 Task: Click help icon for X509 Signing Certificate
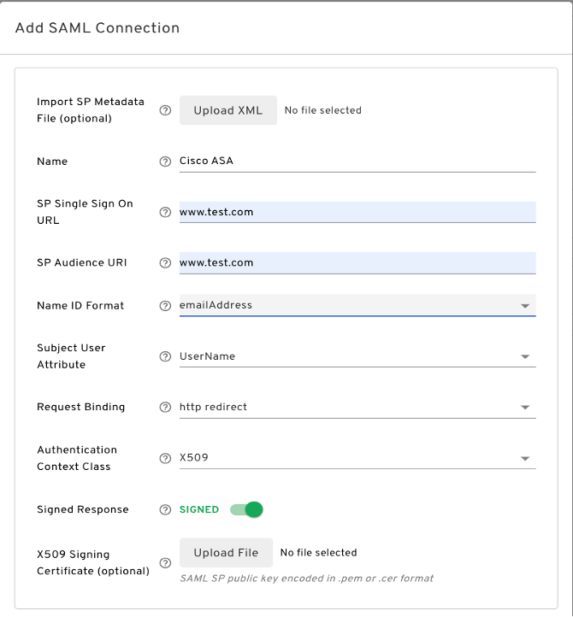click(166, 562)
